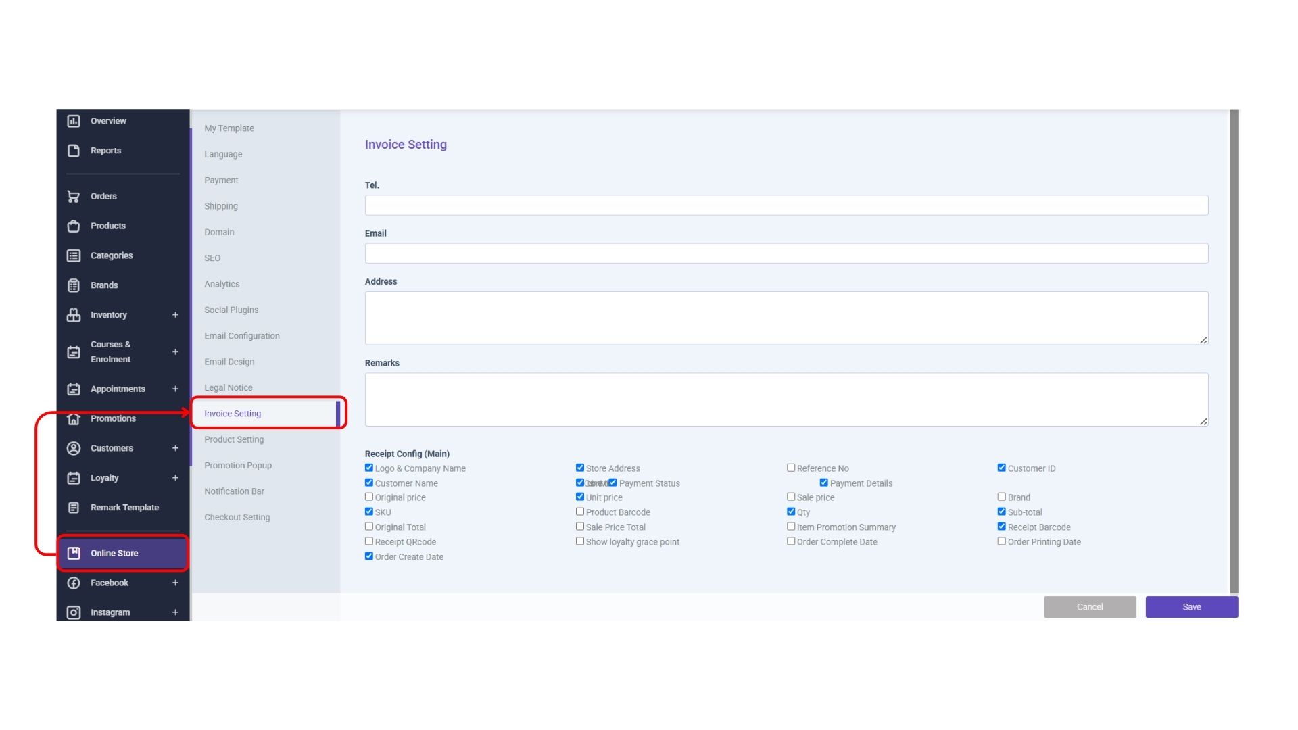1298x730 pixels.
Task: Focus the Tel. input field
Action: tap(786, 205)
